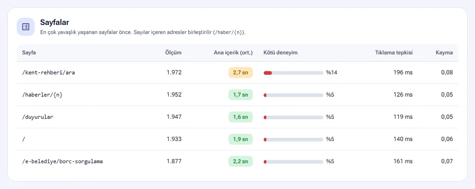Click the bad experience bar for /kent-rehberi/ara
Viewport: 475px width, 189px height.
(x=293, y=73)
